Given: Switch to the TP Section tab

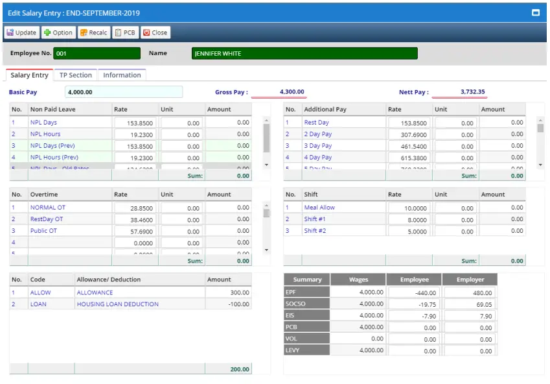Looking at the screenshot, I should click(75, 75).
